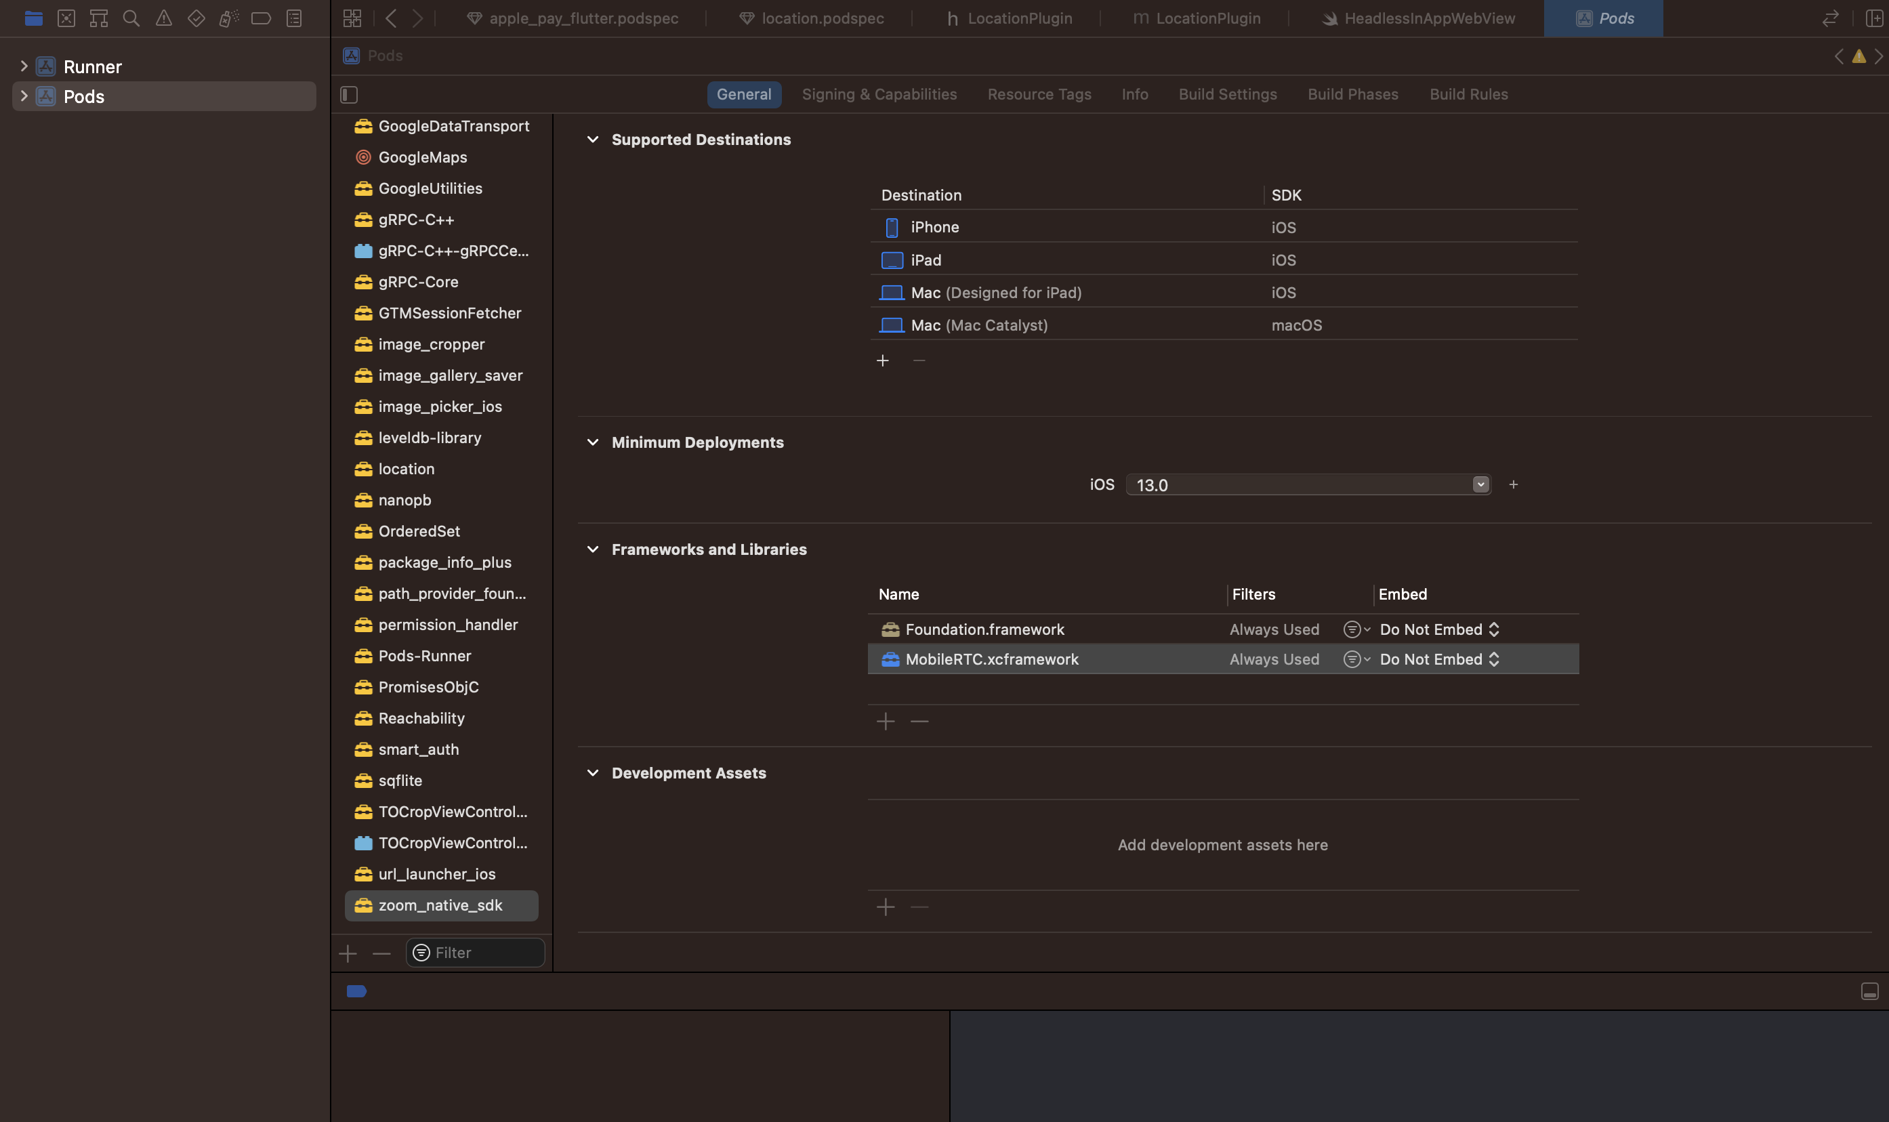Change embed setting for Foundation.framework
Viewport: 1889px width, 1122px height.
[1438, 630]
